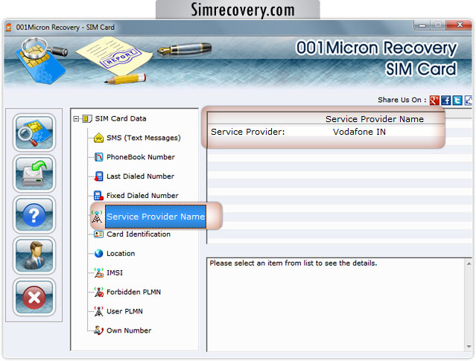Screen dimensions: 476x361
Task: Open User PLMN tree item
Action: [124, 311]
